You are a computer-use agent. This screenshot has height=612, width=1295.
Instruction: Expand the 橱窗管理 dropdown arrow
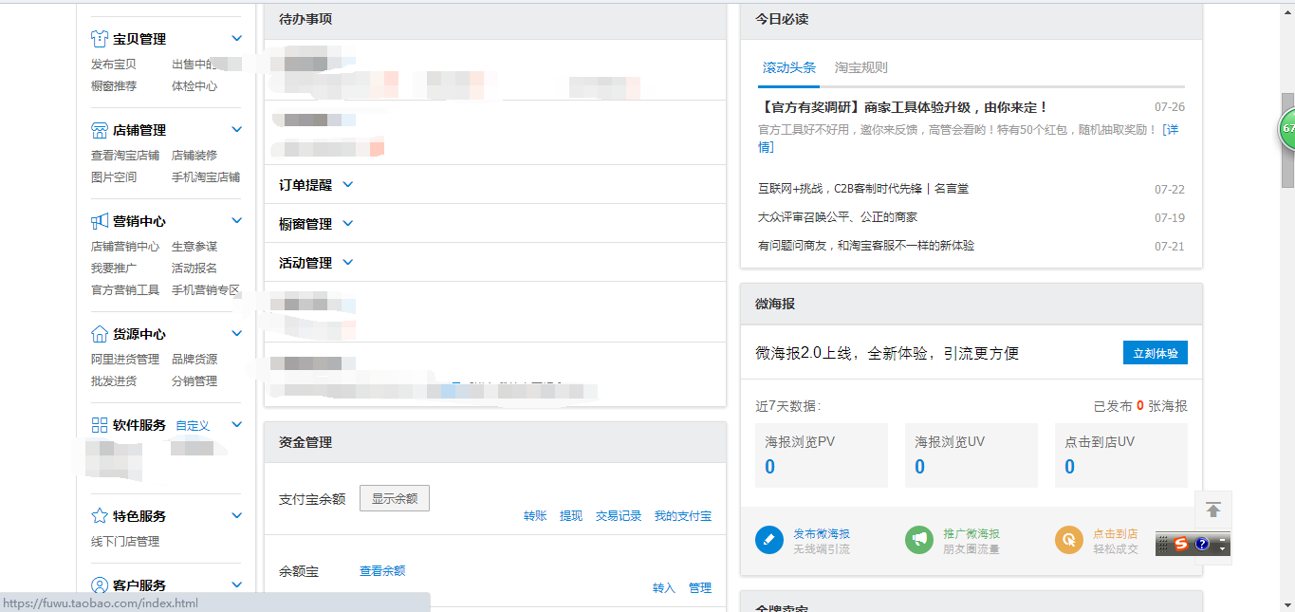(347, 223)
